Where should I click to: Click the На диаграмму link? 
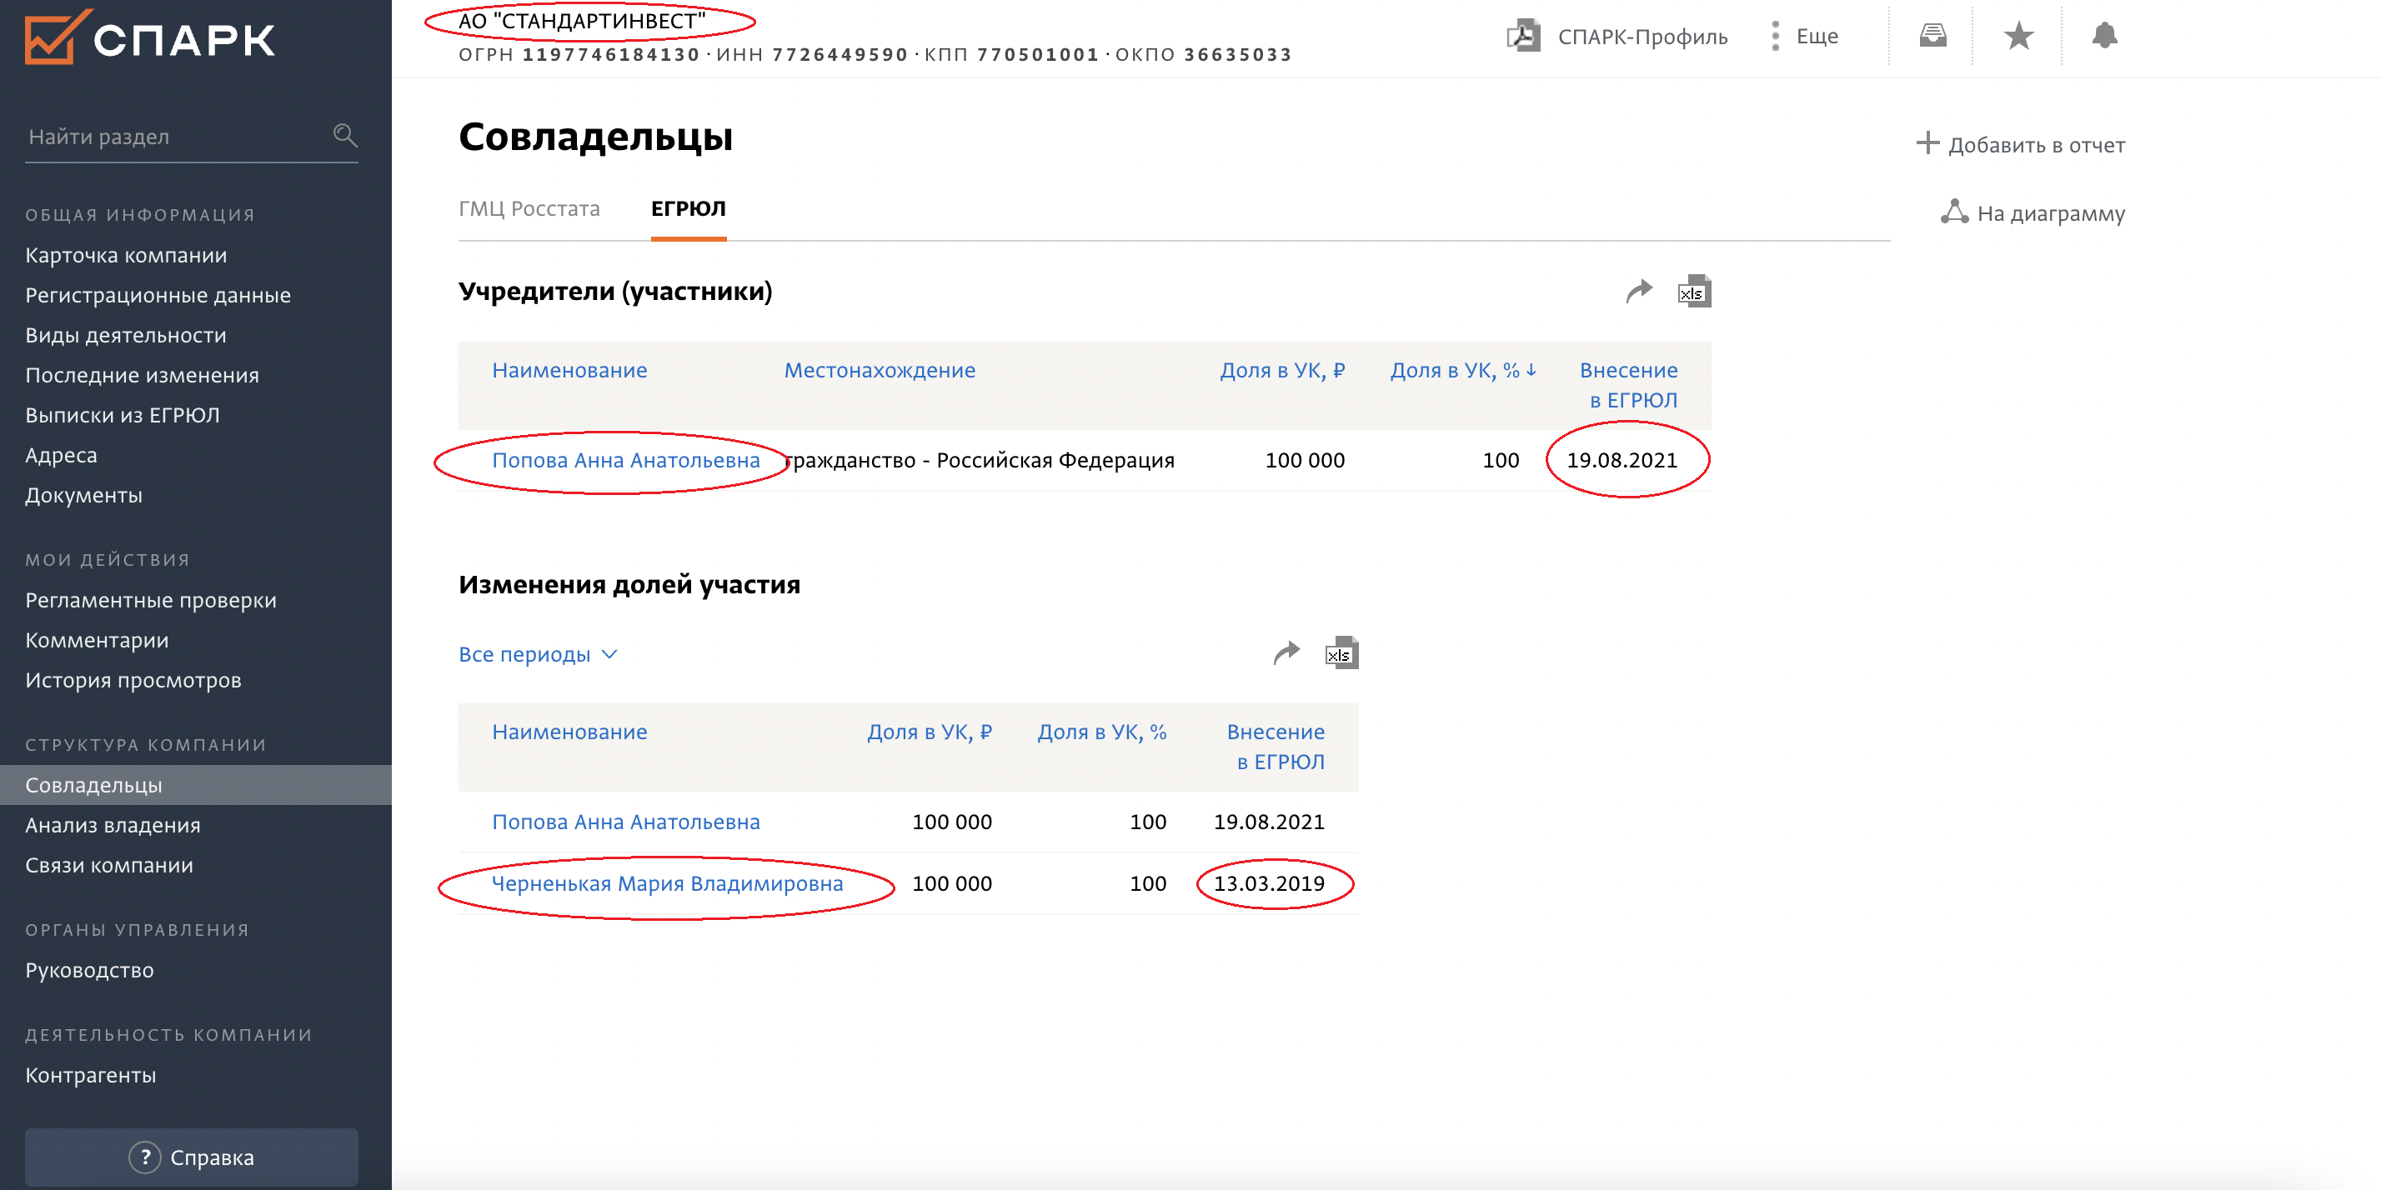pos(2051,213)
